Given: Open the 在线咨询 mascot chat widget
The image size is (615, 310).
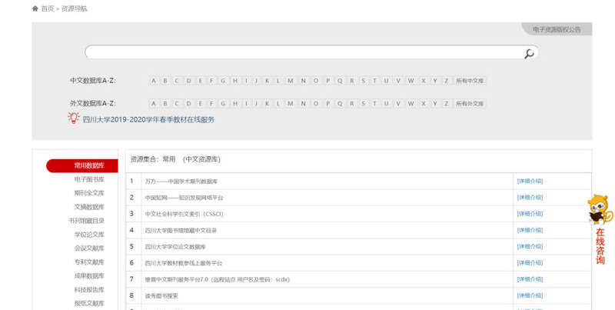Looking at the screenshot, I should pos(600,228).
